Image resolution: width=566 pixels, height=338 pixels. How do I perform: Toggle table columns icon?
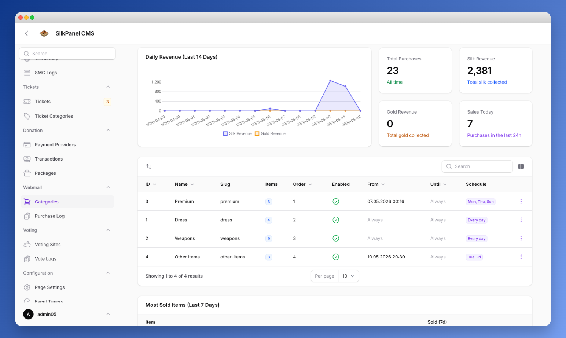click(x=521, y=166)
